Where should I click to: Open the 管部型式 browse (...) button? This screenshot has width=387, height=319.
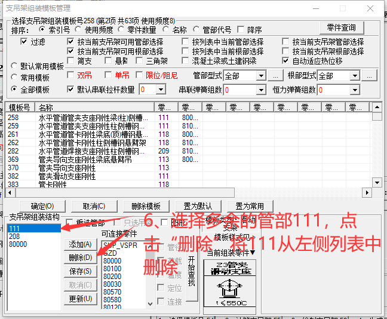pyautogui.click(x=274, y=76)
